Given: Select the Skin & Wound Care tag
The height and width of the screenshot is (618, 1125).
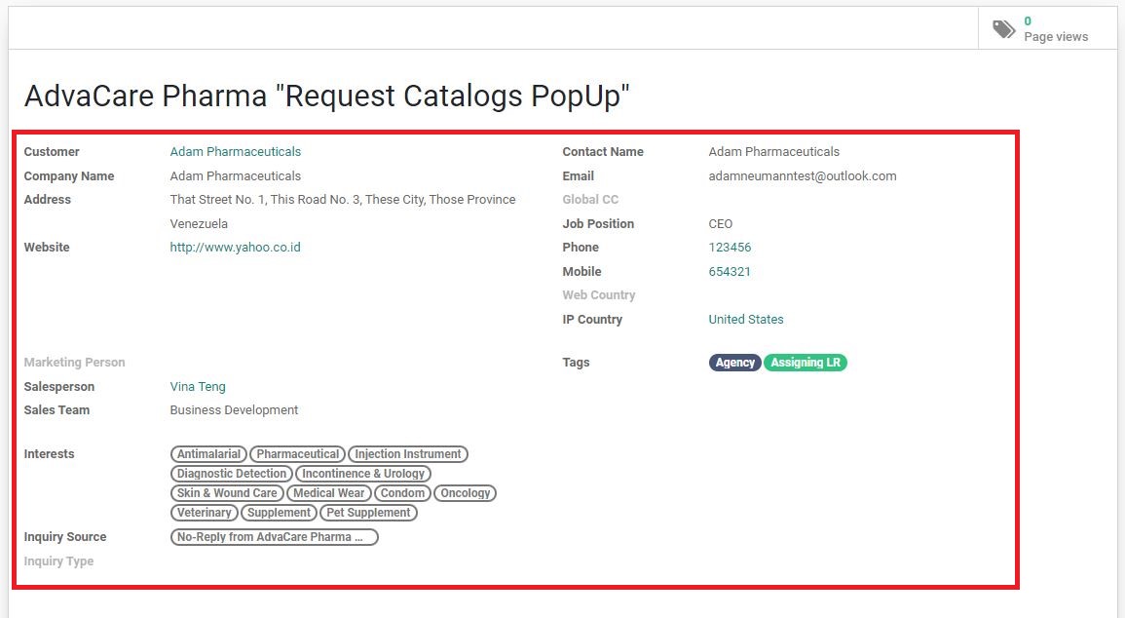Looking at the screenshot, I should click(x=227, y=493).
